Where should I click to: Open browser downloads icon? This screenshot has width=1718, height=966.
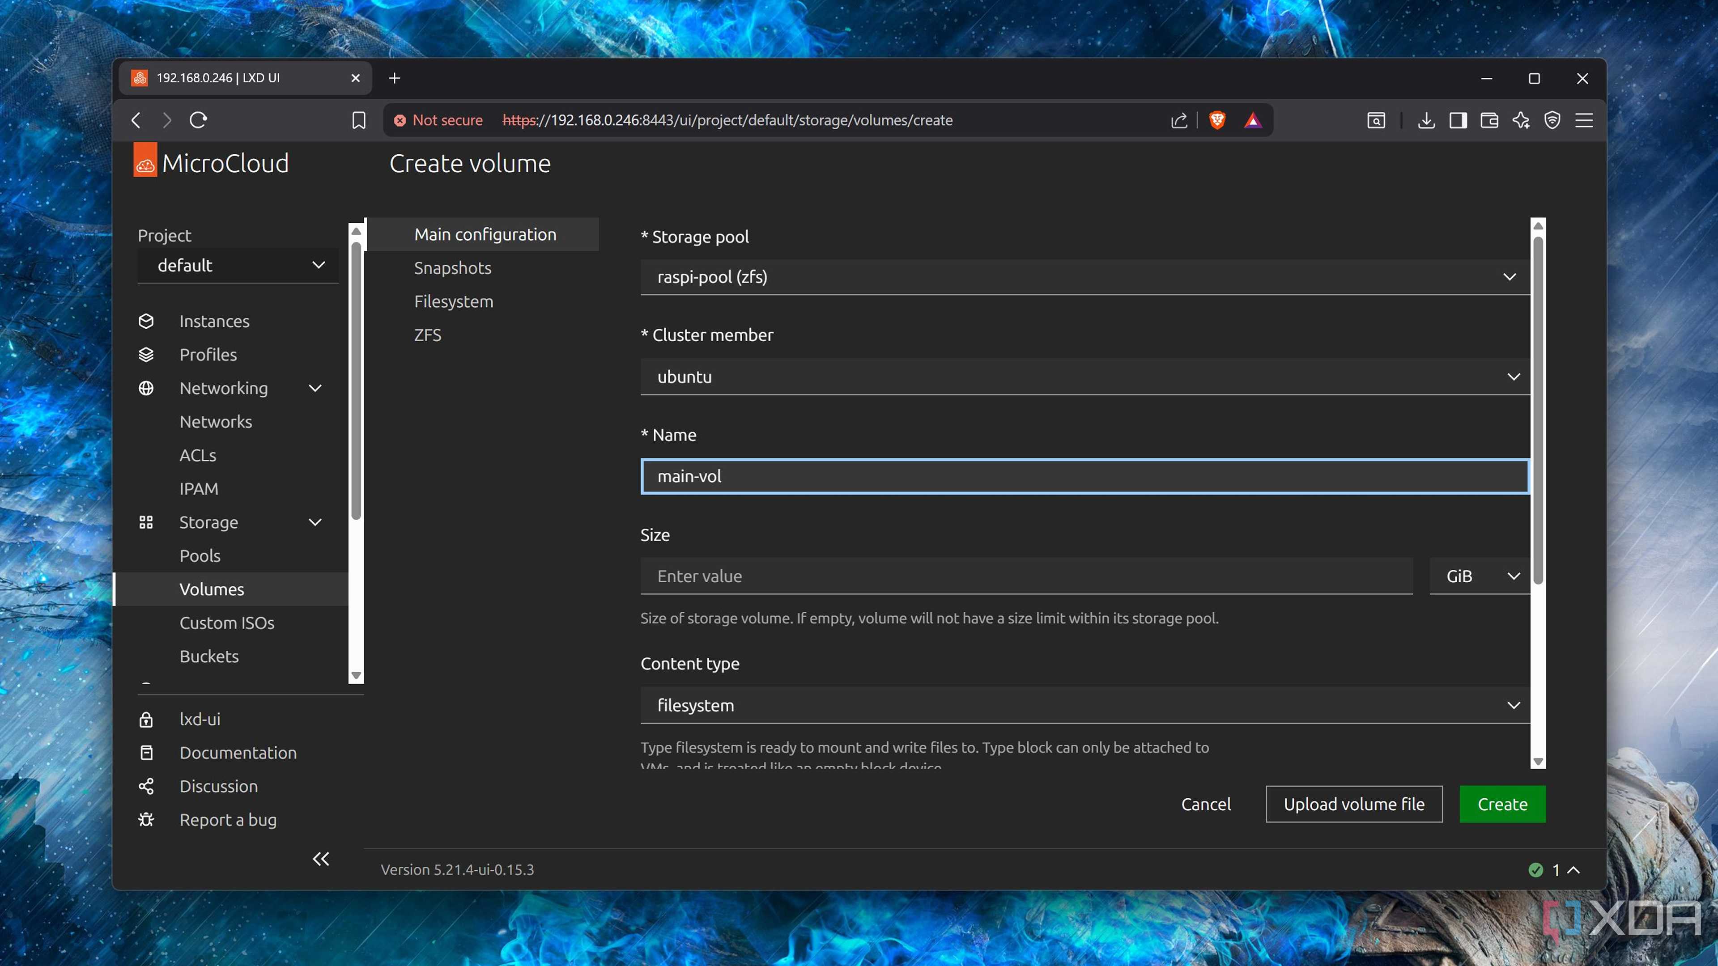click(1426, 120)
